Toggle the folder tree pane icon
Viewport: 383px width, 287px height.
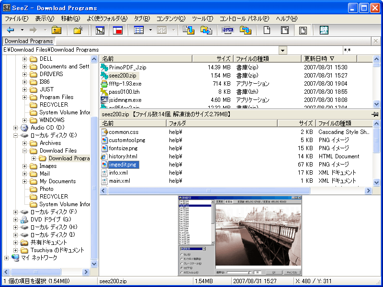coord(100,30)
